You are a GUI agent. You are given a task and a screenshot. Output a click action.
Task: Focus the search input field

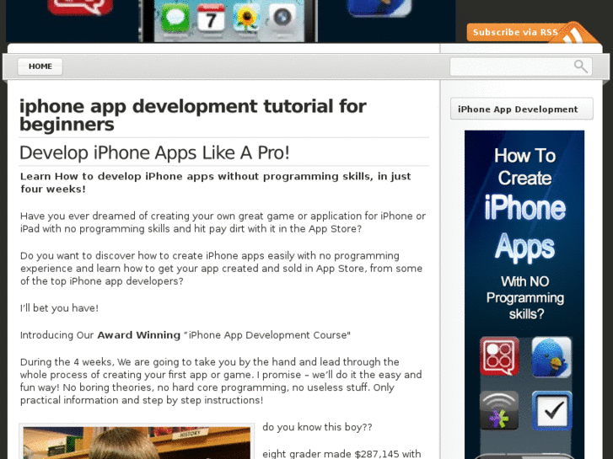point(521,67)
